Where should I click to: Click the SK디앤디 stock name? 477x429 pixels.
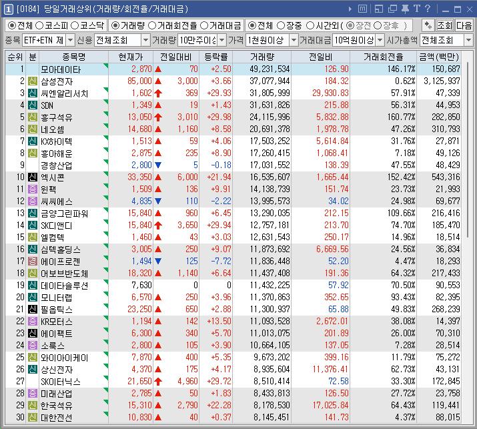(56, 225)
